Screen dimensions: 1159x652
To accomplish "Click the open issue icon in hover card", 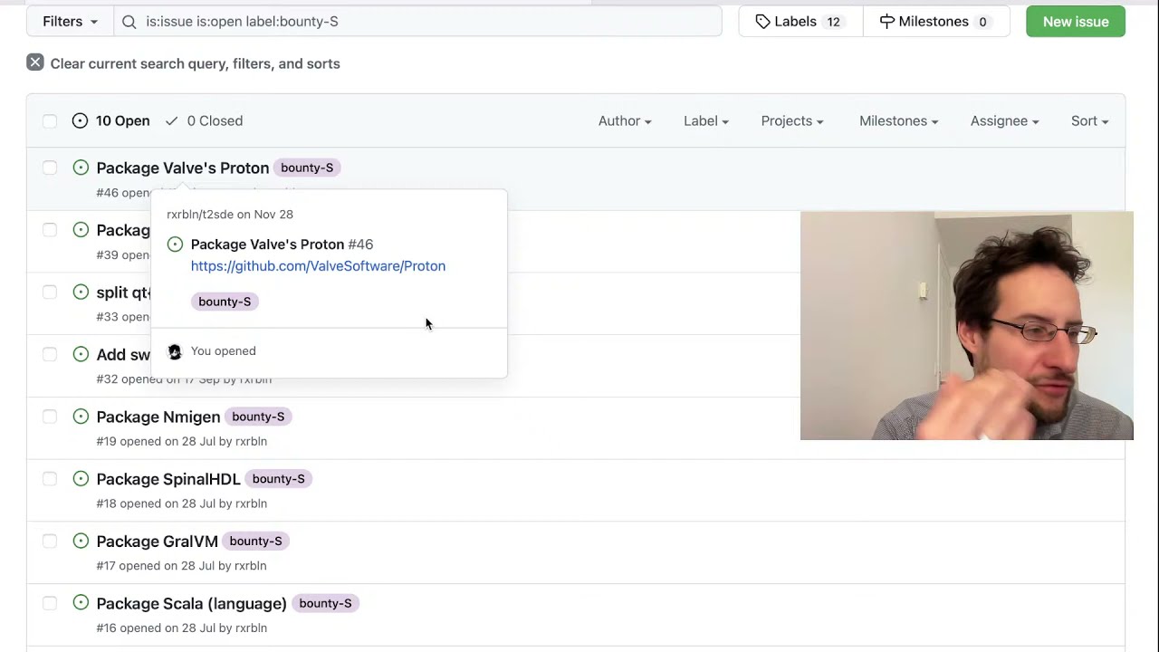I will point(176,244).
